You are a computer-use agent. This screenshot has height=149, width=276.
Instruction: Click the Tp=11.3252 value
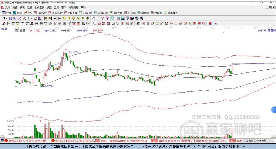(x=34, y=30)
